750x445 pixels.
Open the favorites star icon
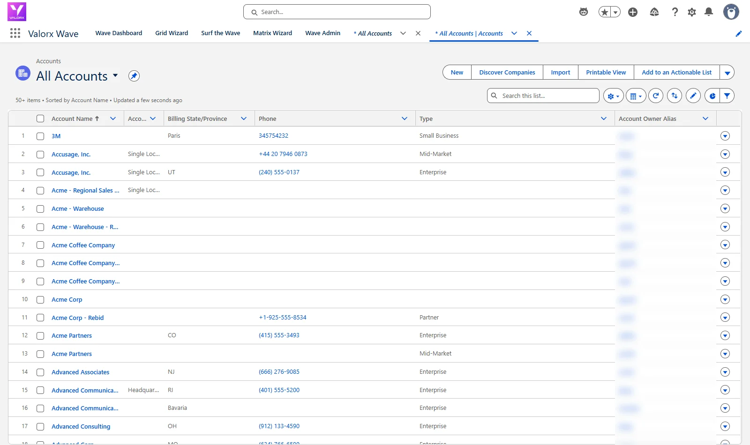click(x=605, y=12)
